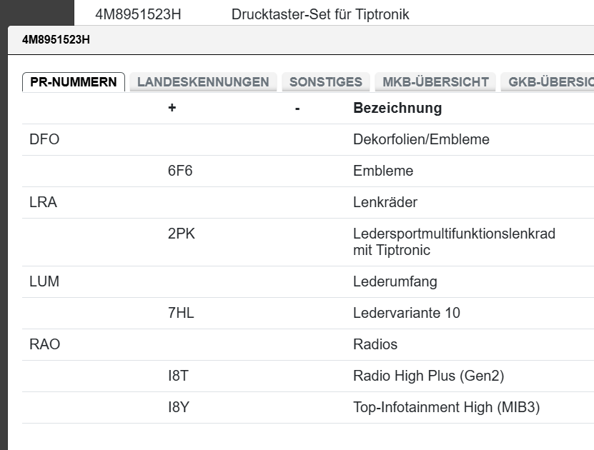Click the Ledervariante 10 description
The height and width of the screenshot is (450, 594).
tap(407, 313)
